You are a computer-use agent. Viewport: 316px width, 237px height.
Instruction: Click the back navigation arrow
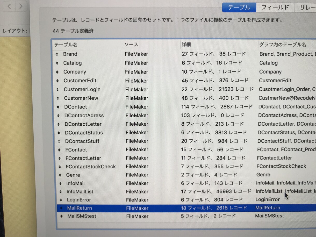pyautogui.click(x=9, y=6)
